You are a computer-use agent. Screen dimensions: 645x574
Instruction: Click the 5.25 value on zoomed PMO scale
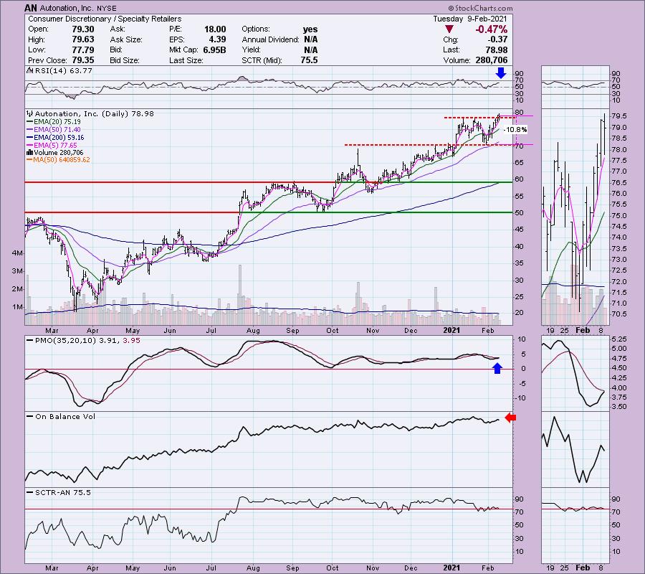click(x=619, y=339)
